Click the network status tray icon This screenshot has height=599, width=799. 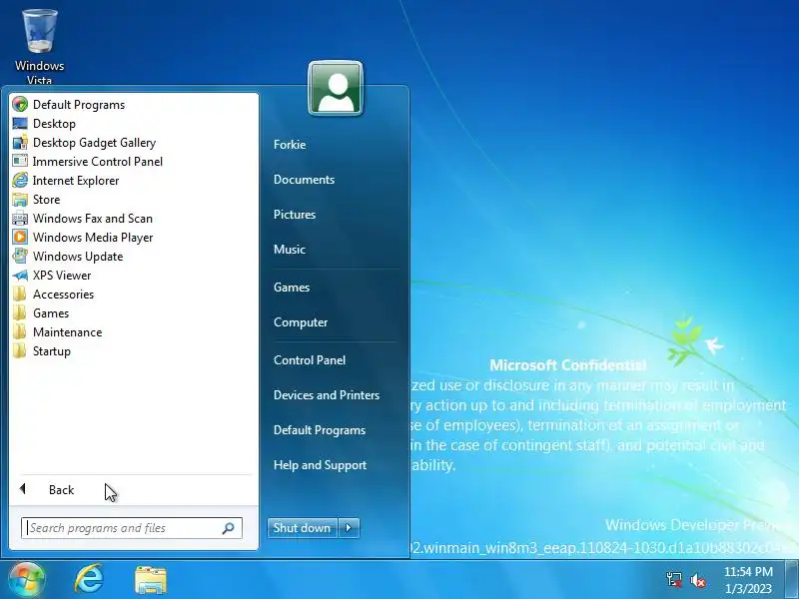[x=674, y=580]
